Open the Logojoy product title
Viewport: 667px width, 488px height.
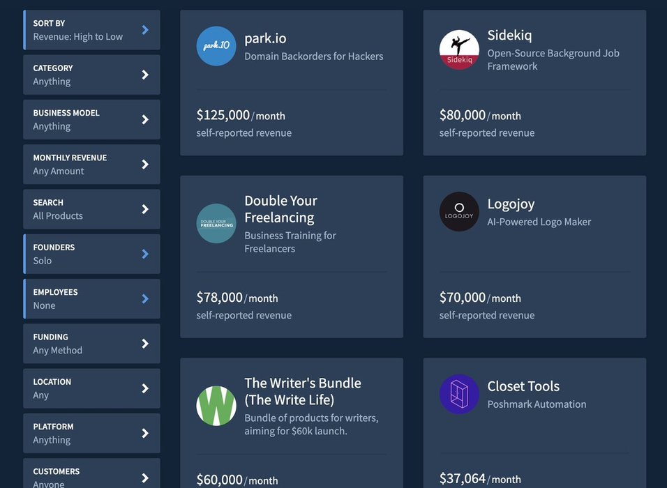511,204
